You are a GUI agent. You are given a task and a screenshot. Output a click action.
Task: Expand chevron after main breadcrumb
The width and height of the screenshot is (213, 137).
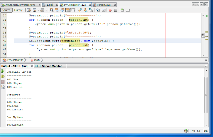42,60
